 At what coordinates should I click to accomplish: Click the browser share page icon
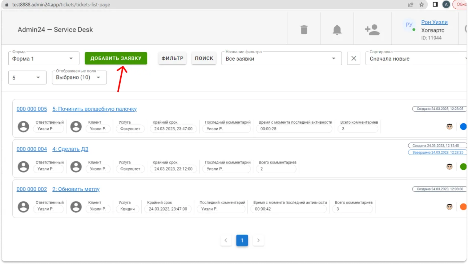point(411,5)
